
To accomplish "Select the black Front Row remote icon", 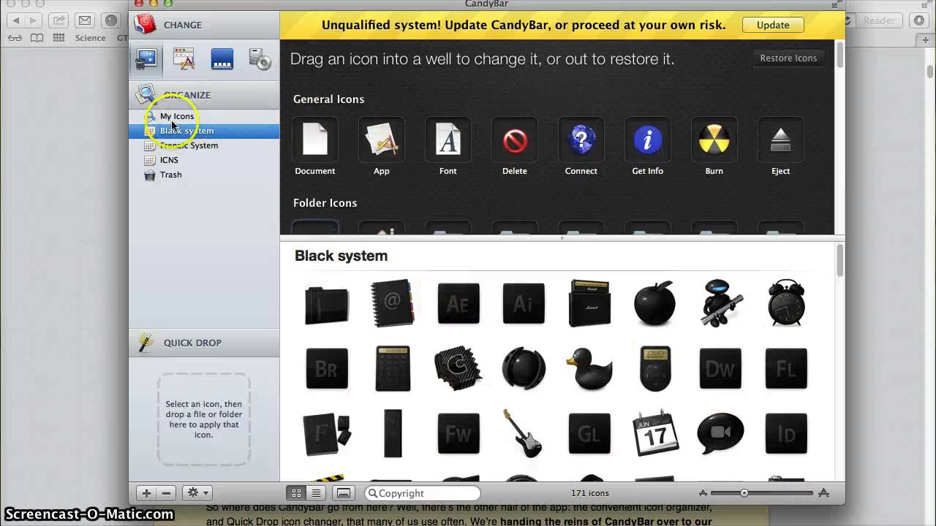I will [393, 434].
